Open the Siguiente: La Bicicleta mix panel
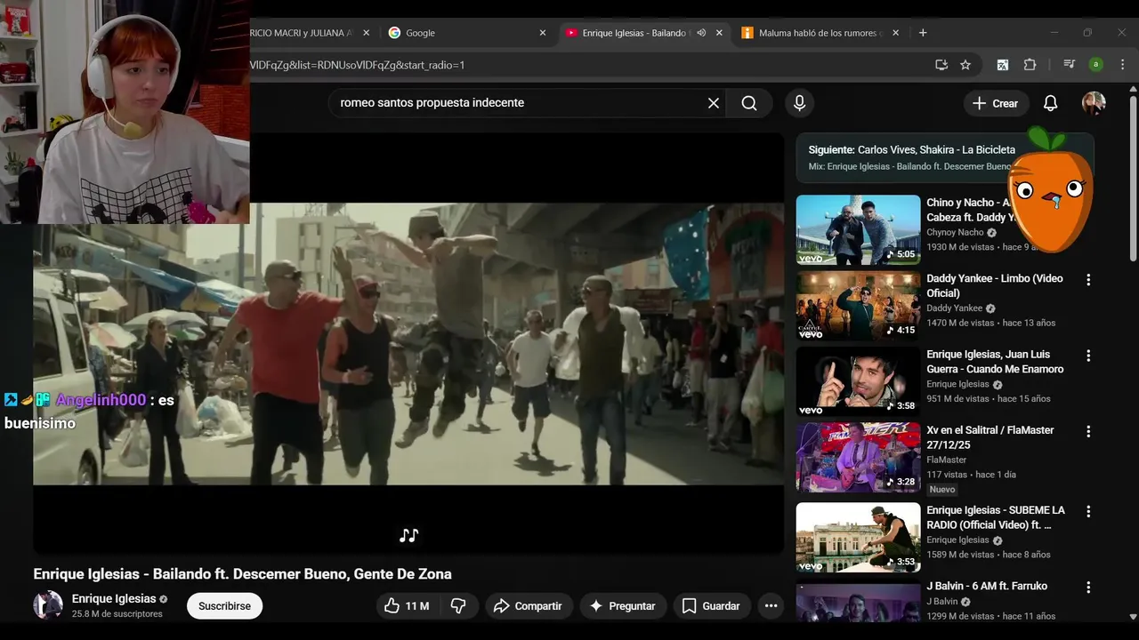This screenshot has height=640, width=1139. (945, 157)
